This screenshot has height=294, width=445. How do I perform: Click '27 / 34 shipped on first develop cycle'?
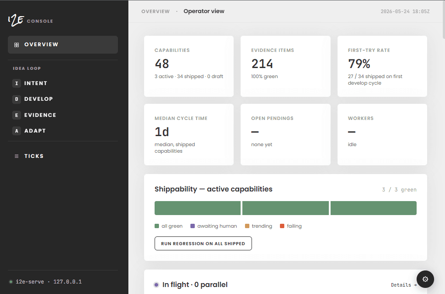[375, 80]
